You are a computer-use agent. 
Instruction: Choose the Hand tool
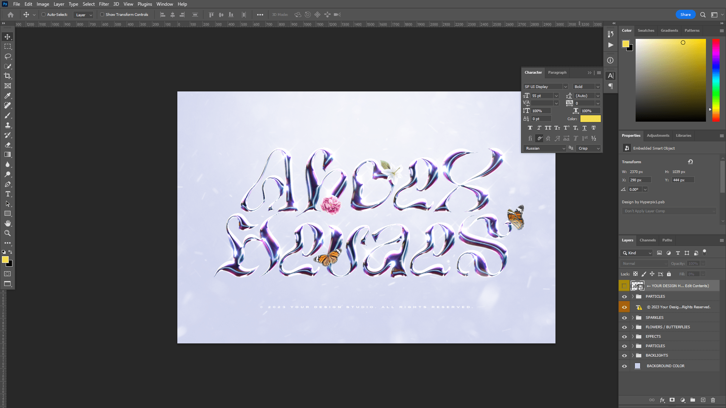(8, 223)
